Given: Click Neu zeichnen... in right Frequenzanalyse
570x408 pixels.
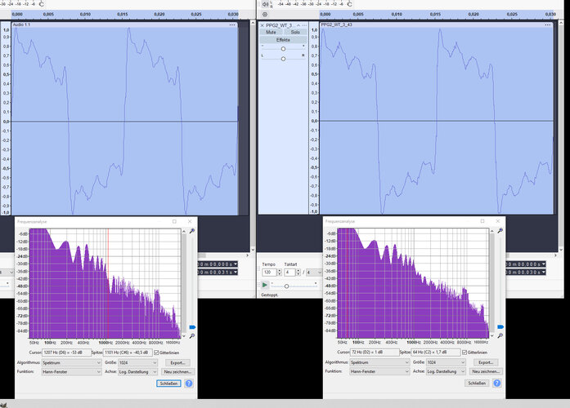Looking at the screenshot, I should (486, 371).
